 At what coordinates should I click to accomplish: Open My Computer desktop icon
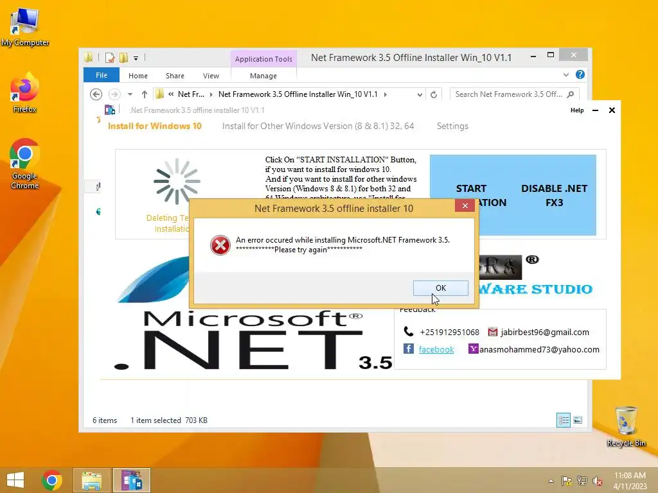pyautogui.click(x=25, y=27)
